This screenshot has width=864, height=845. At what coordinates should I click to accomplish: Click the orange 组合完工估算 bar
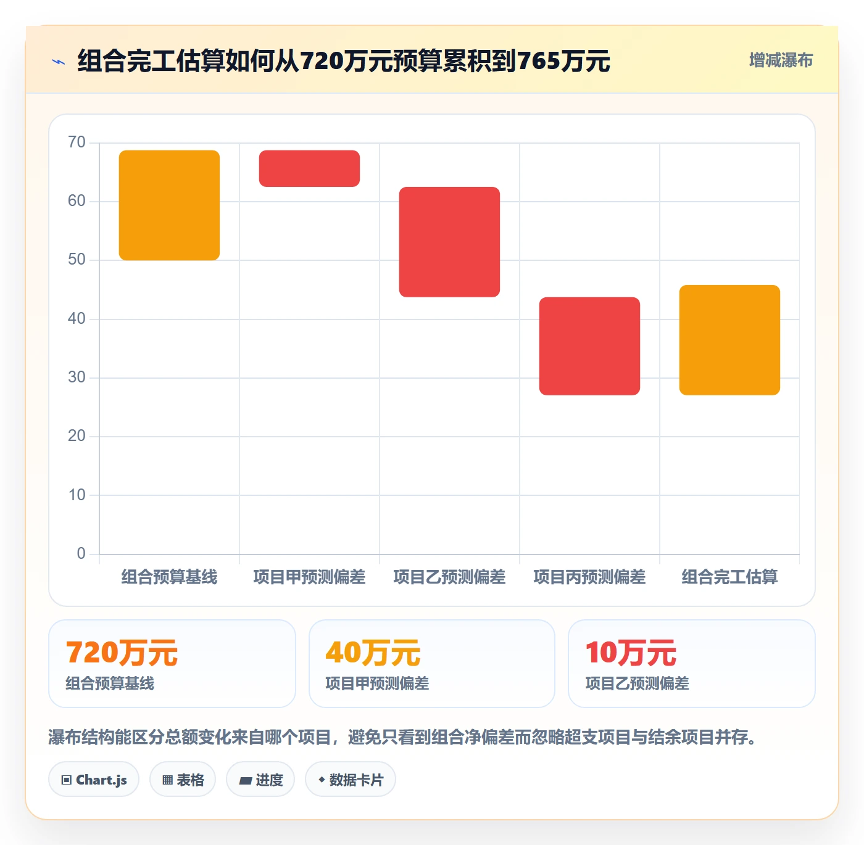pos(729,340)
